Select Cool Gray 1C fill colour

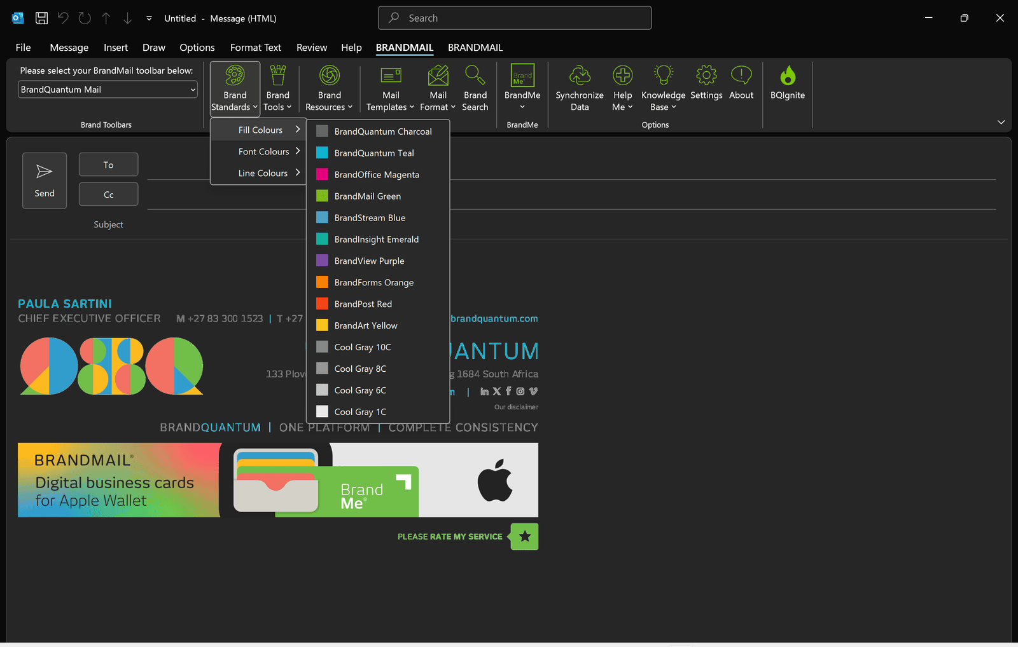click(378, 412)
